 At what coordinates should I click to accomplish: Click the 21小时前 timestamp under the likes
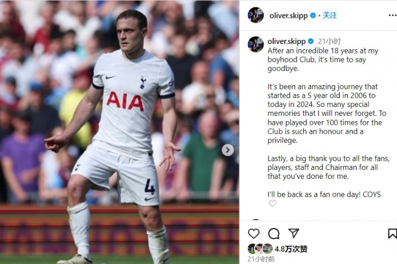pyautogui.click(x=261, y=259)
